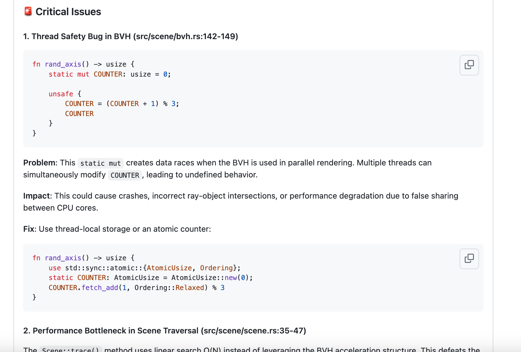Screen dimensions: 521x352
Task: Click the bold Impact label
Action: [37, 196]
